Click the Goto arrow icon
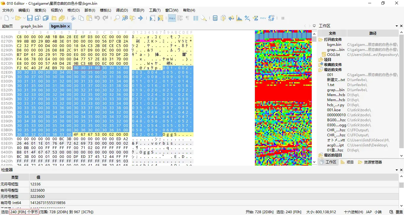The height and width of the screenshot is (215, 404). tap(140, 18)
